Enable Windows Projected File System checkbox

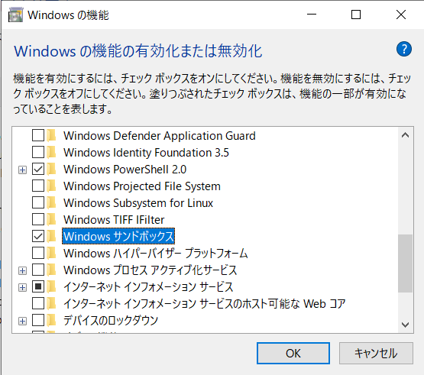click(x=38, y=186)
